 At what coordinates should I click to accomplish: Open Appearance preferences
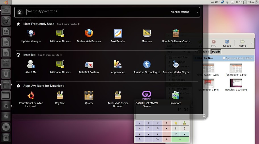click(118, 67)
